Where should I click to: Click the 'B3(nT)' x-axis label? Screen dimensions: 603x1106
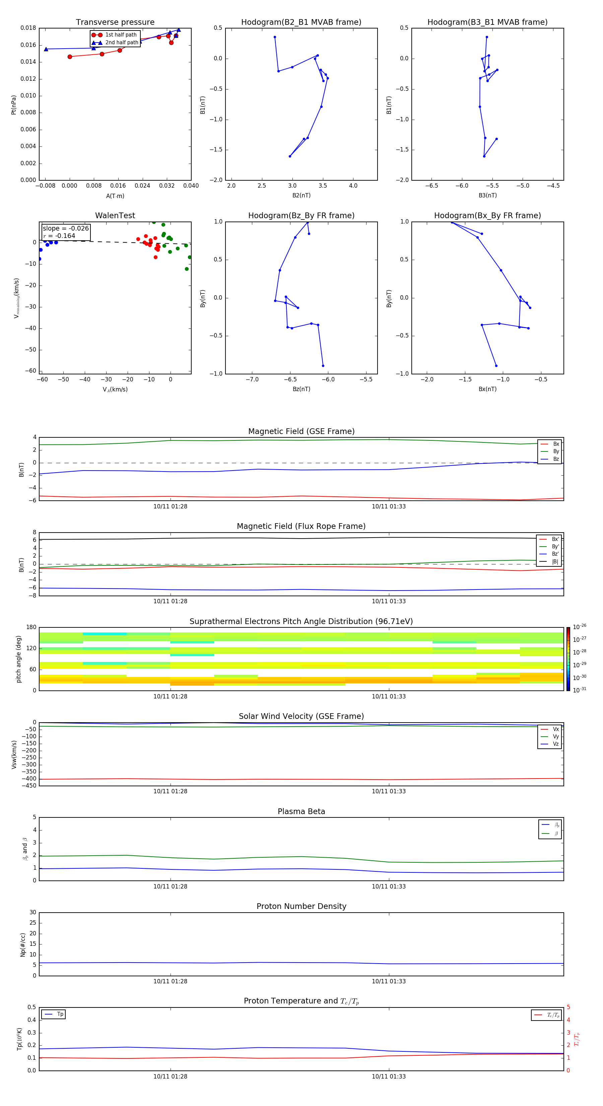click(x=487, y=196)
